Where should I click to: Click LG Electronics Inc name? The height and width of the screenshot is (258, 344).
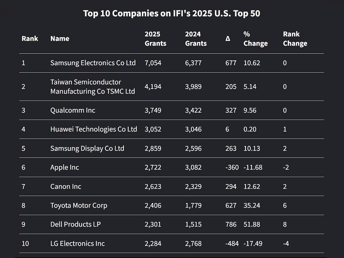[77, 243]
